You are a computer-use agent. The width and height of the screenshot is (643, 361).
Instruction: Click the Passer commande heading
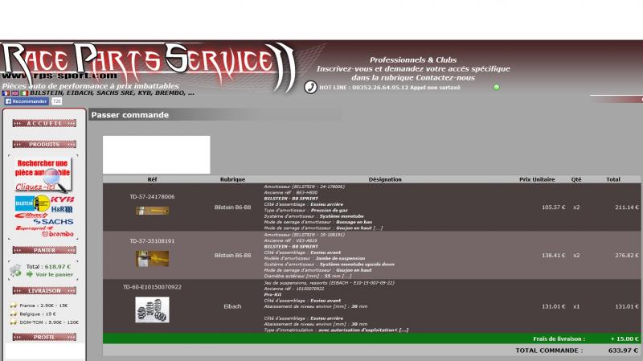point(130,115)
